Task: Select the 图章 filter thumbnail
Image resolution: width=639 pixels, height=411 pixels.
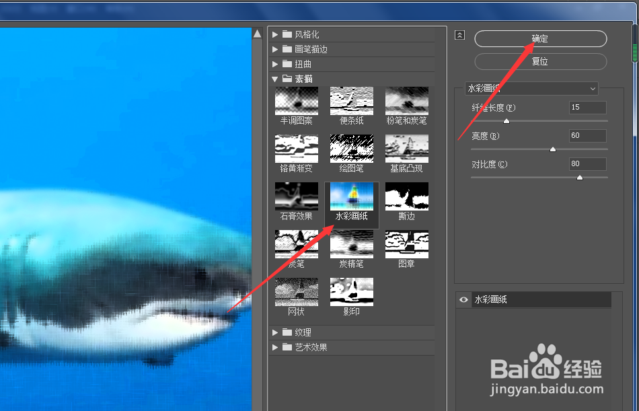Action: 407,244
